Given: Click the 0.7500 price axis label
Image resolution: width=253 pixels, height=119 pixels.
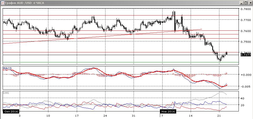Looking at the screenshot, I should pyautogui.click(x=245, y=42).
